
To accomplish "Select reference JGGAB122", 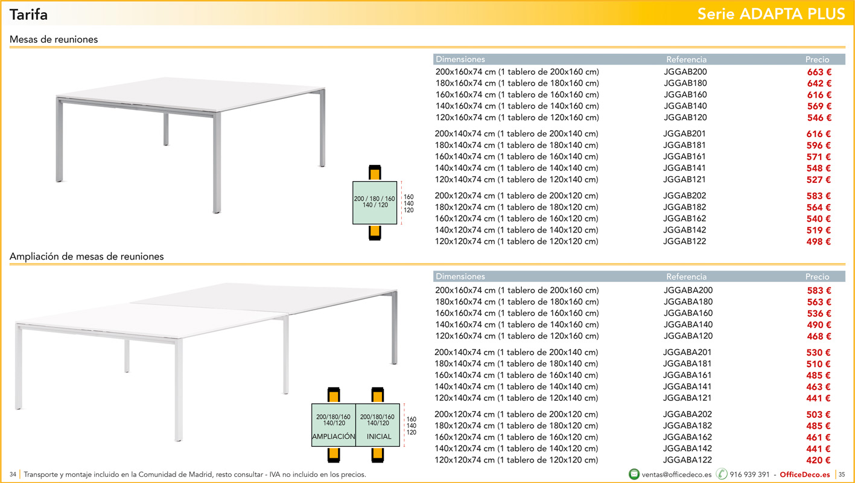I will pos(685,241).
